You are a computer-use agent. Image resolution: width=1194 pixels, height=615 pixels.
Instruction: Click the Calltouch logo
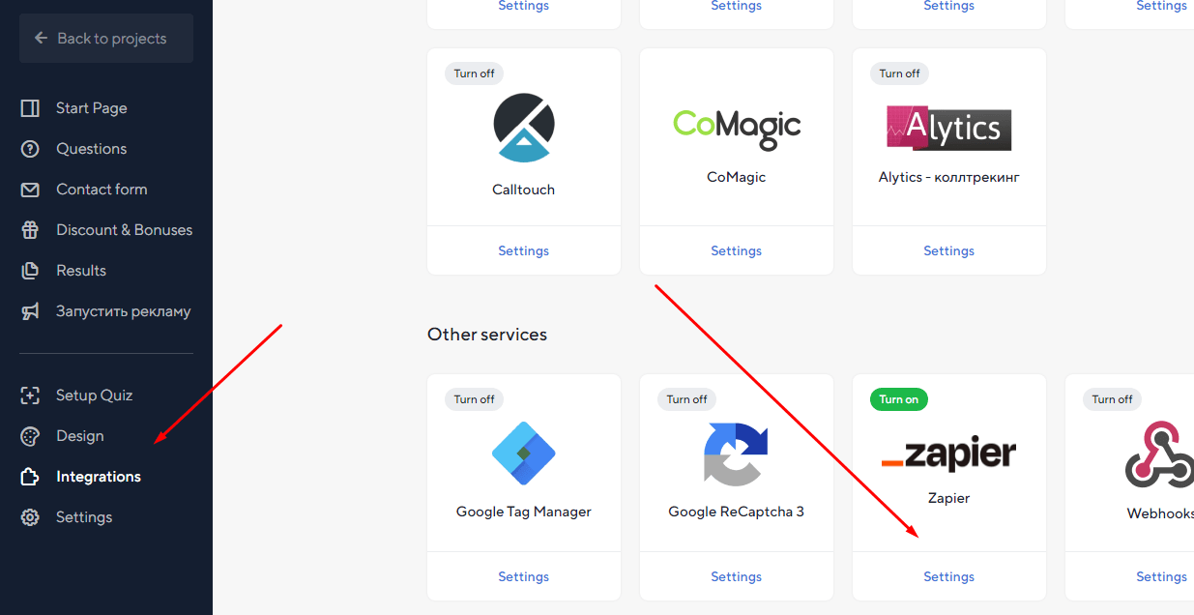524,128
